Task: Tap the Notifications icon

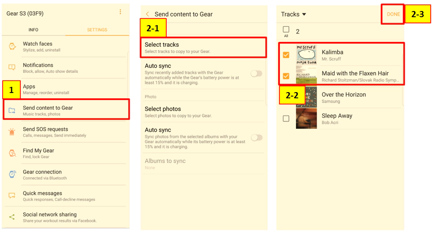Action: click(x=12, y=67)
